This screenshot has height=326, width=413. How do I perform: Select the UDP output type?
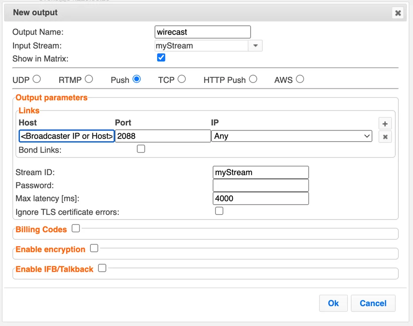tap(37, 79)
